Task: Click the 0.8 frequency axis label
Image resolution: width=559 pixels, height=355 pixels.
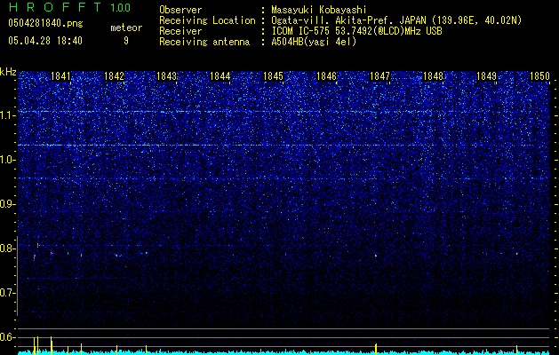Action: click(7, 248)
